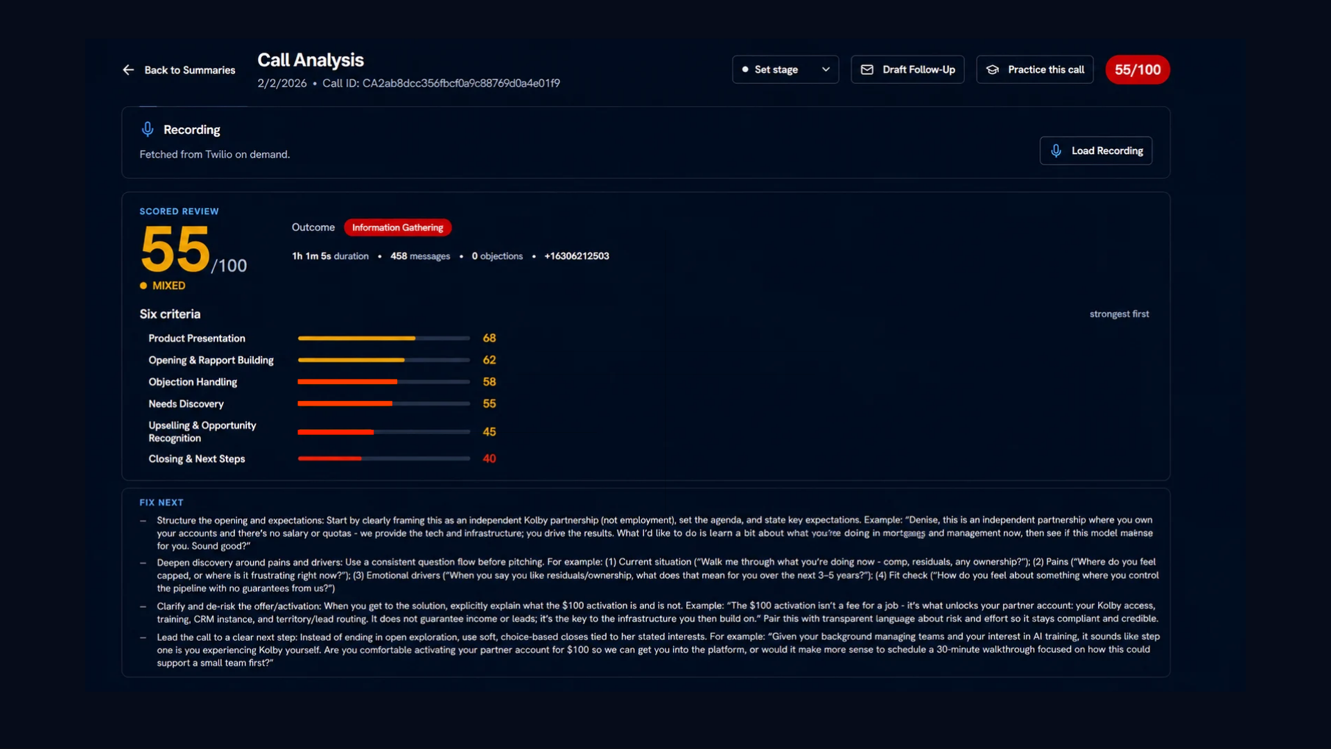This screenshot has height=749, width=1331.
Task: Click the microphone icon beside Recording heading
Action: (148, 129)
